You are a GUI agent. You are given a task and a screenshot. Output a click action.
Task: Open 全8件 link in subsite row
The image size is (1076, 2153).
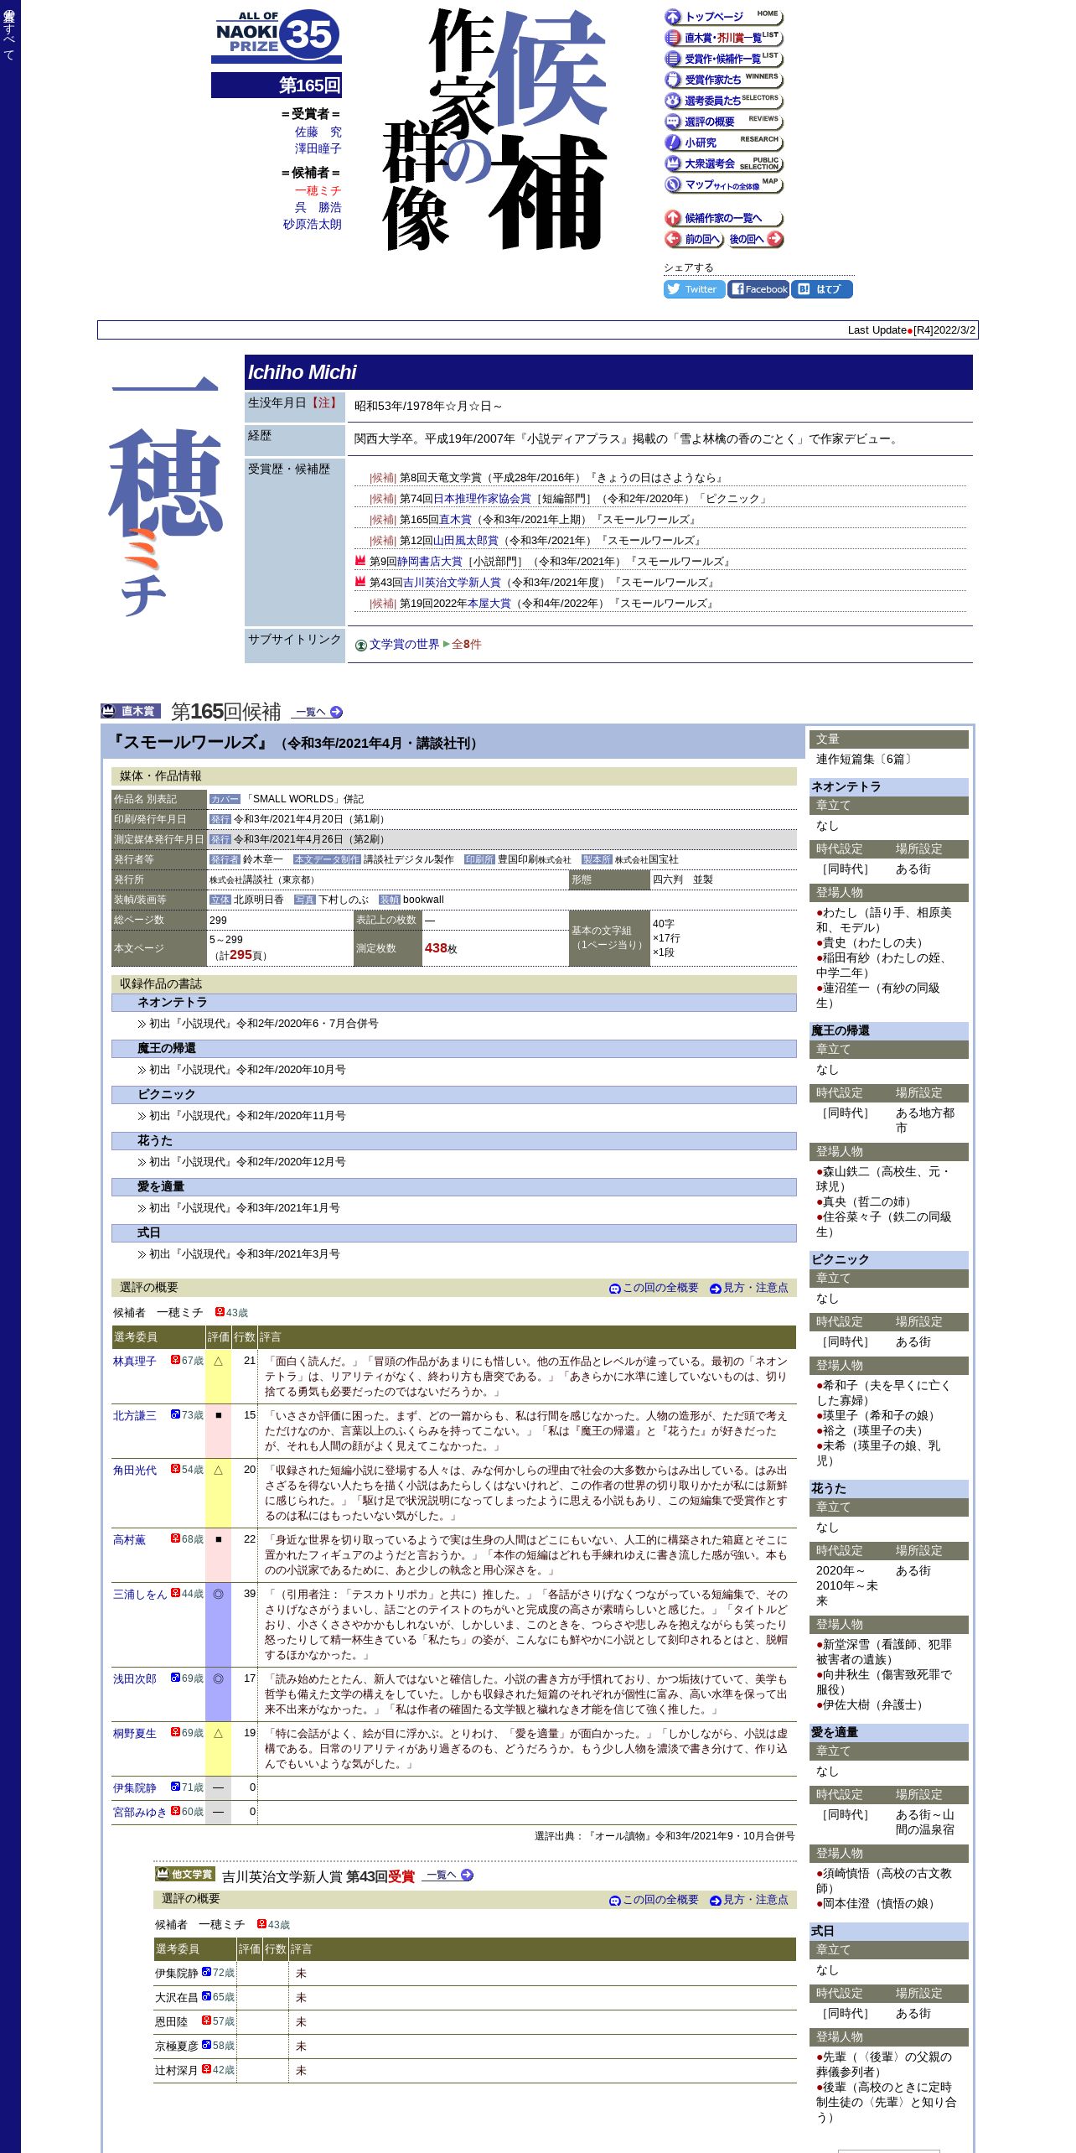pos(466,645)
